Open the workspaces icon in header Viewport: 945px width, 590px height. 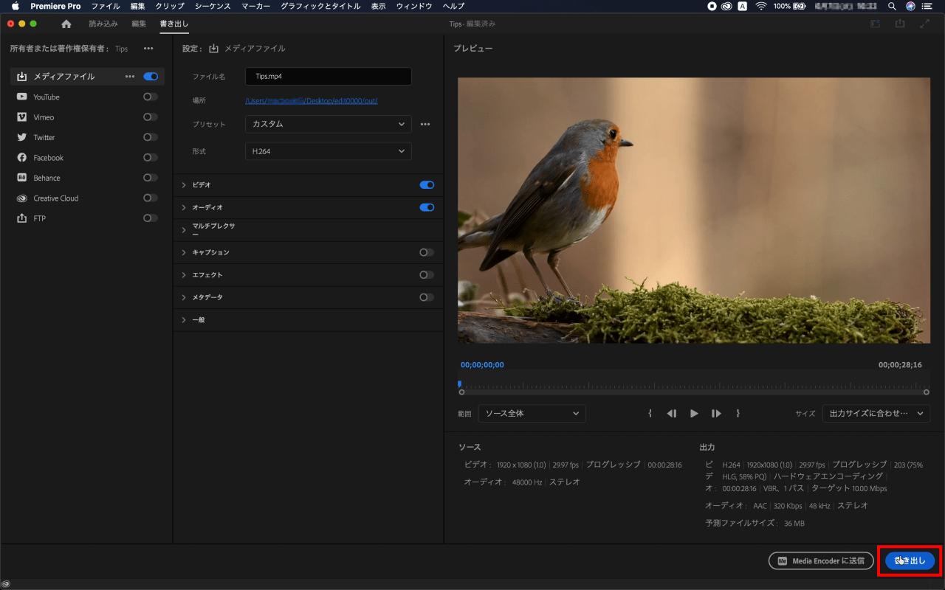[x=875, y=24]
